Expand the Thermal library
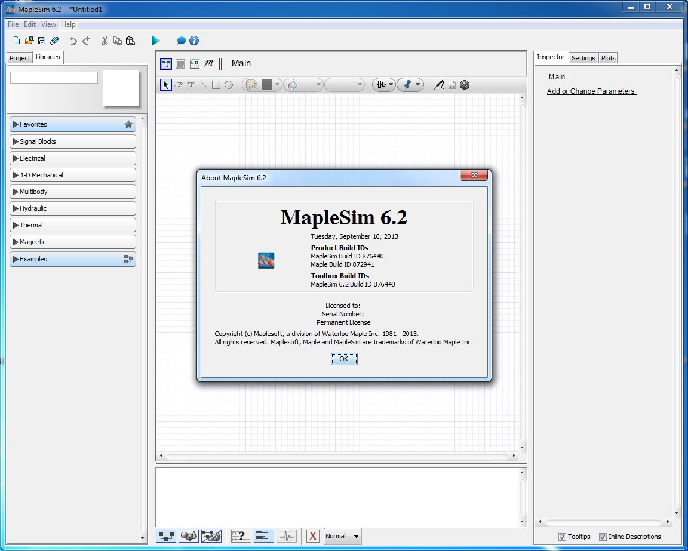The image size is (688, 551). pyautogui.click(x=73, y=224)
